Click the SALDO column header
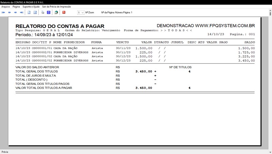The width and height of the screenshot is (272, 154). click(250, 42)
